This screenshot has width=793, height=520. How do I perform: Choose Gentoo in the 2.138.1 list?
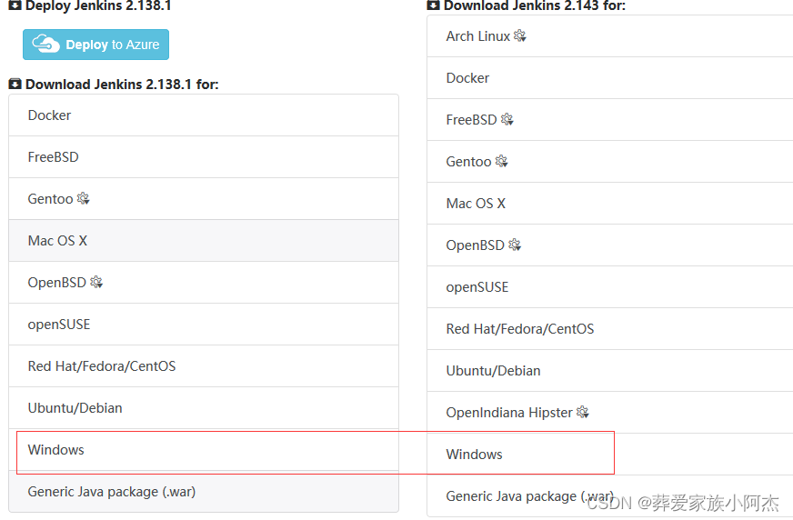(204, 199)
